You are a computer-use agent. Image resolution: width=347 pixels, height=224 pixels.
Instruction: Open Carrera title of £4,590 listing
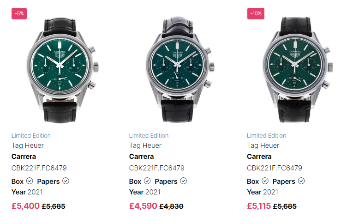141,157
